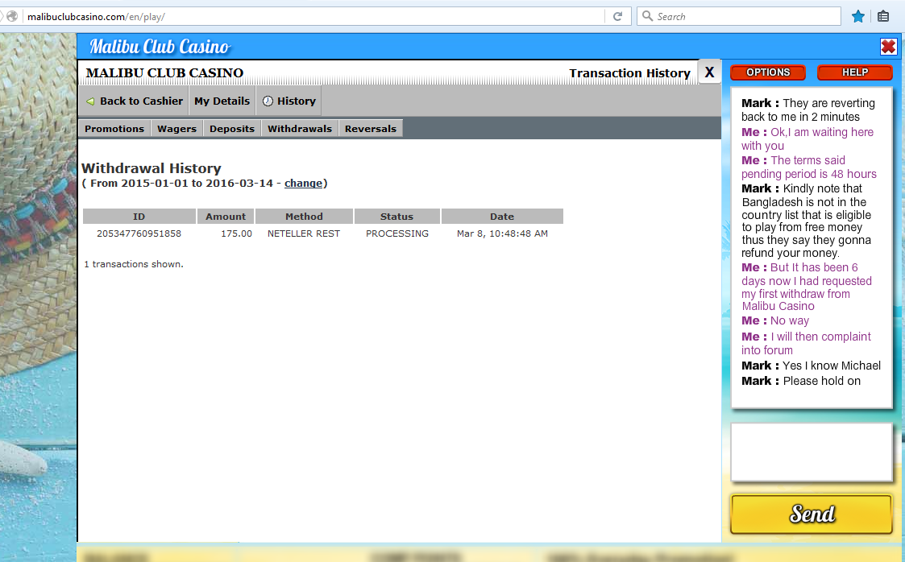Click the Amount column header
This screenshot has height=562, width=905.
click(x=226, y=216)
